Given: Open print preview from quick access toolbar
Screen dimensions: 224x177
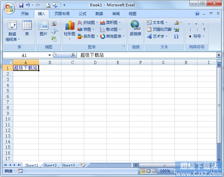Looking at the screenshot, I should (x=48, y=5).
